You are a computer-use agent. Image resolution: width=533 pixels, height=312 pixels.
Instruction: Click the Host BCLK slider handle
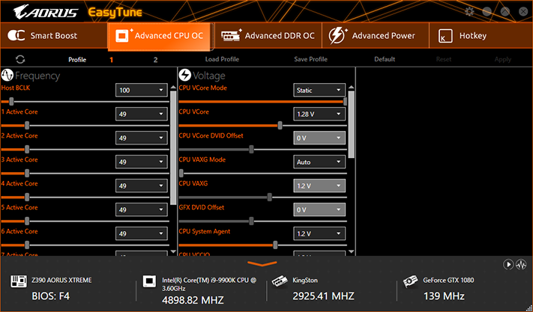point(11,102)
